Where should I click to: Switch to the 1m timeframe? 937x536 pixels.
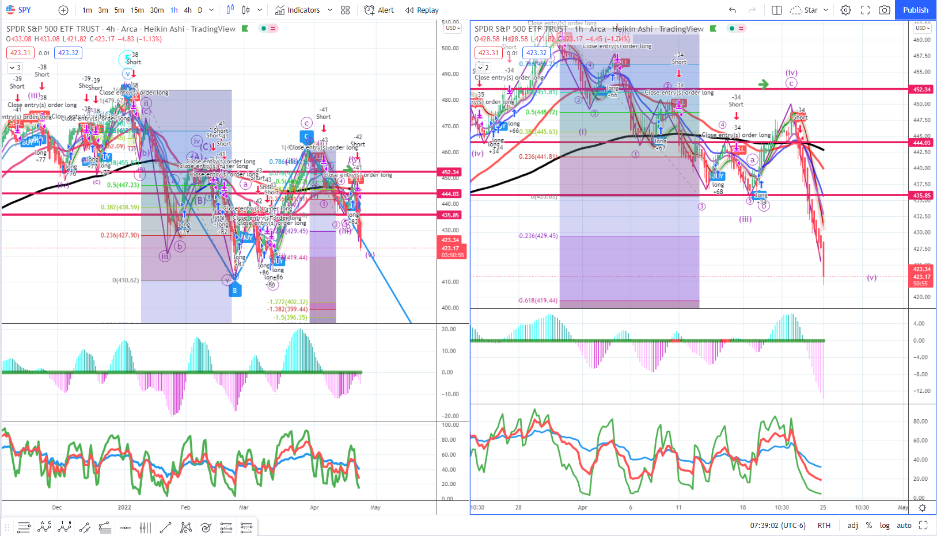tap(87, 10)
